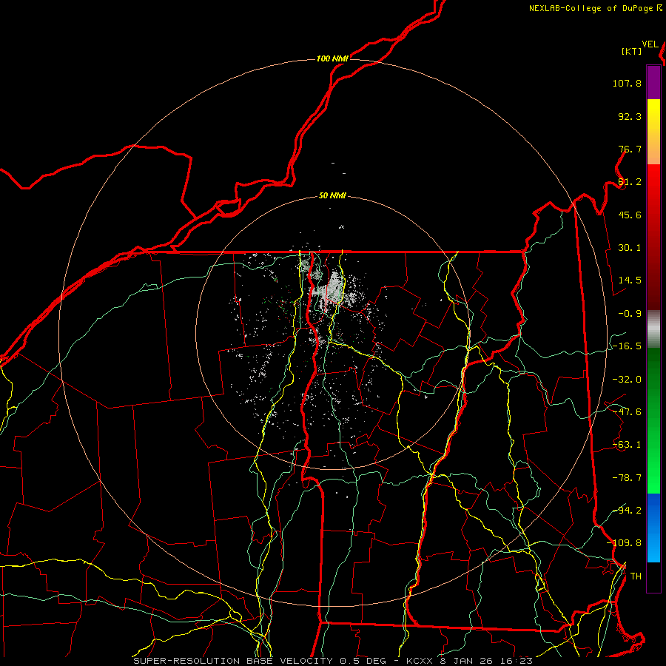Click the -47.6 velocity scale value
The height and width of the screenshot is (666, 666).
click(x=627, y=412)
